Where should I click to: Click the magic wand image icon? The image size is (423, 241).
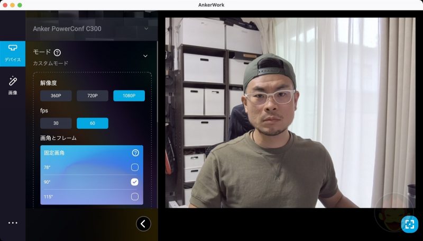click(x=13, y=81)
